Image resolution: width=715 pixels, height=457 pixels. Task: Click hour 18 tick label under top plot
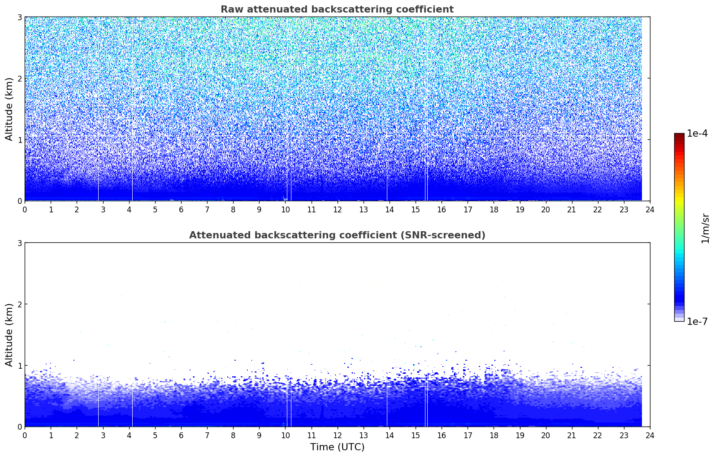tap(494, 209)
